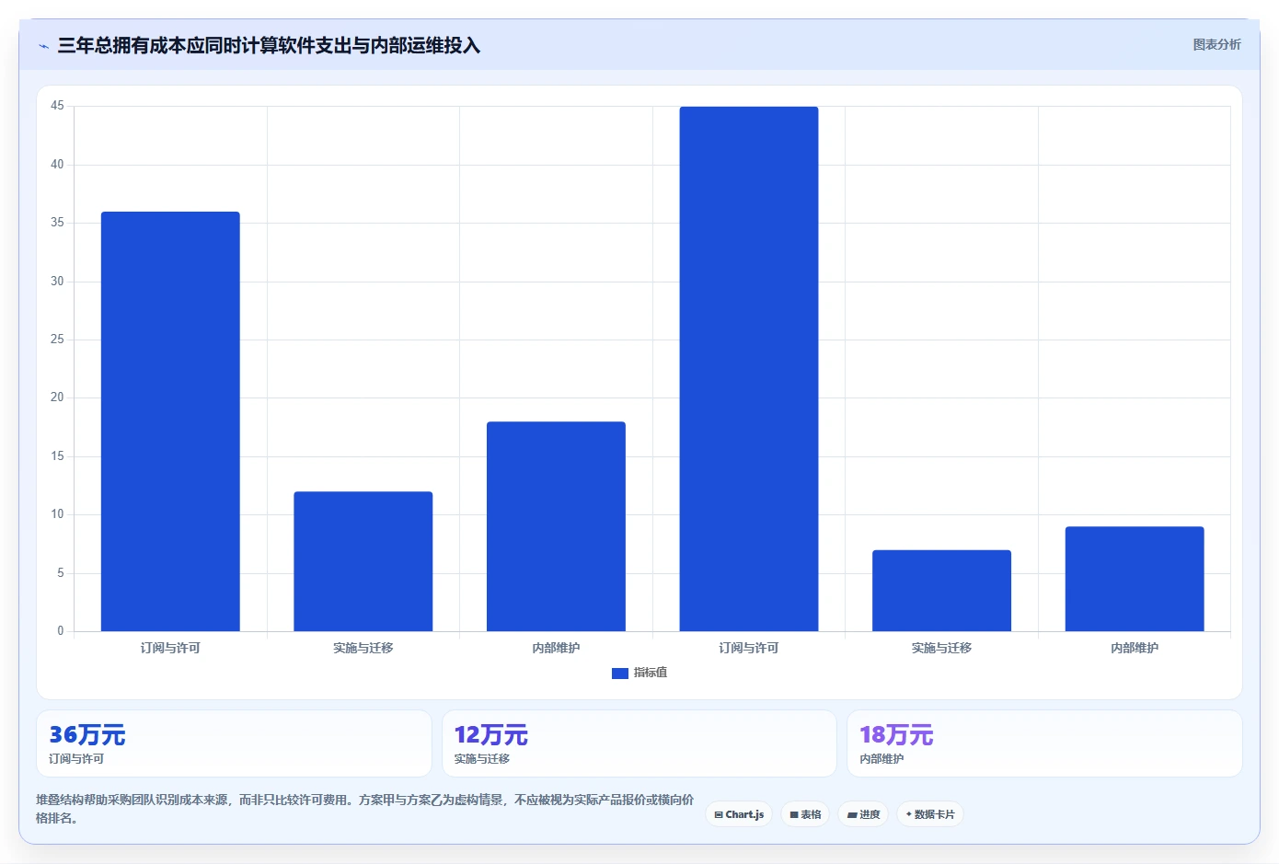
Task: Click the 内部维护 bar valued 9
Action: point(1135,579)
